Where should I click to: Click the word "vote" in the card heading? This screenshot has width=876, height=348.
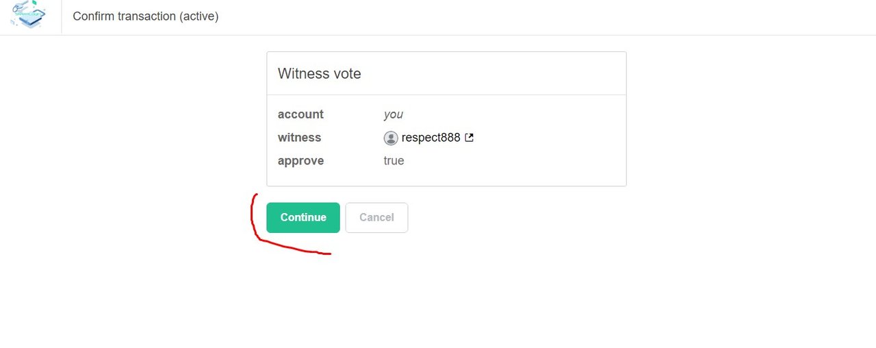pyautogui.click(x=346, y=73)
